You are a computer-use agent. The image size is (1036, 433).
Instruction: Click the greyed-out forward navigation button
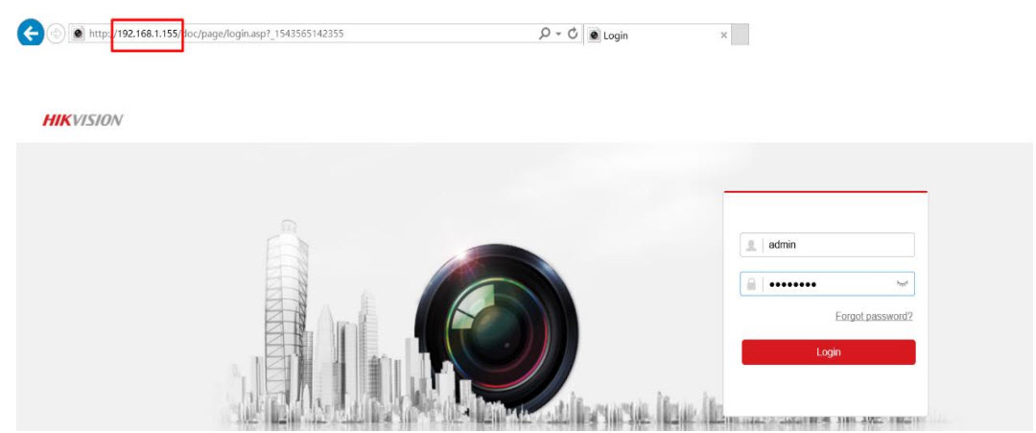[59, 34]
